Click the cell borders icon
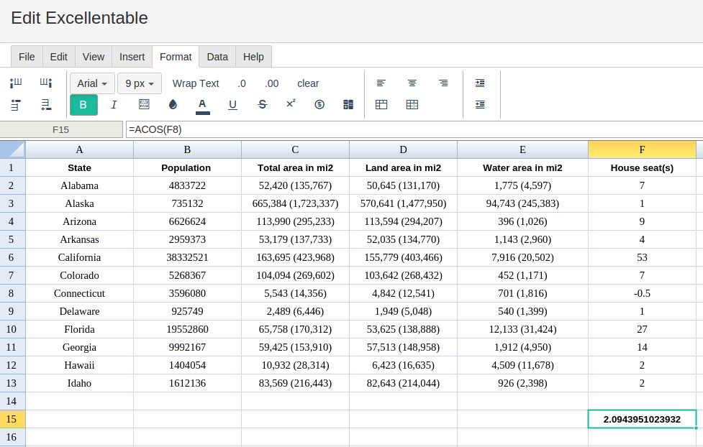This screenshot has width=703, height=447. pos(144,105)
